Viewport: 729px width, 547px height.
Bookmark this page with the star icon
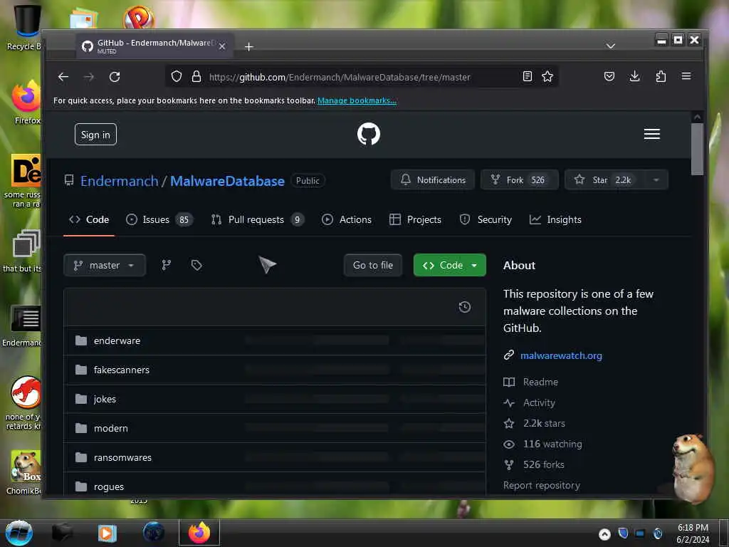(547, 76)
